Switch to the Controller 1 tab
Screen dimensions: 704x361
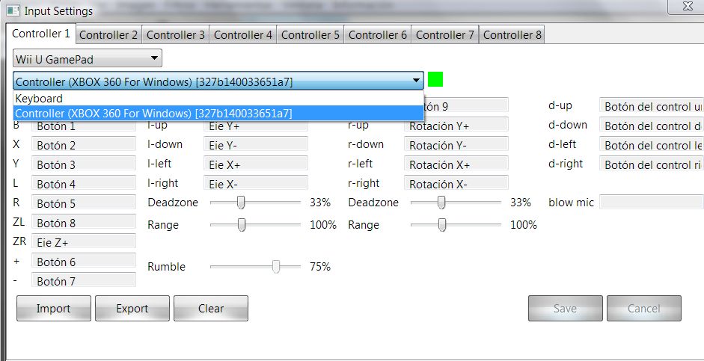tap(41, 34)
